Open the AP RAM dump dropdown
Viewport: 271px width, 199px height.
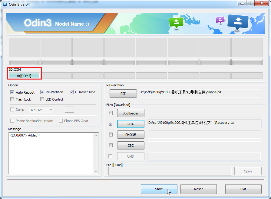41,110
